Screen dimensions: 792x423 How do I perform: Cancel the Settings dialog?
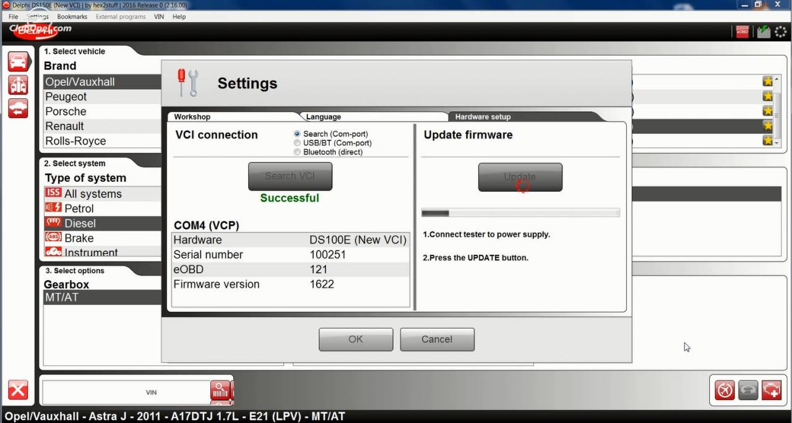click(x=437, y=340)
